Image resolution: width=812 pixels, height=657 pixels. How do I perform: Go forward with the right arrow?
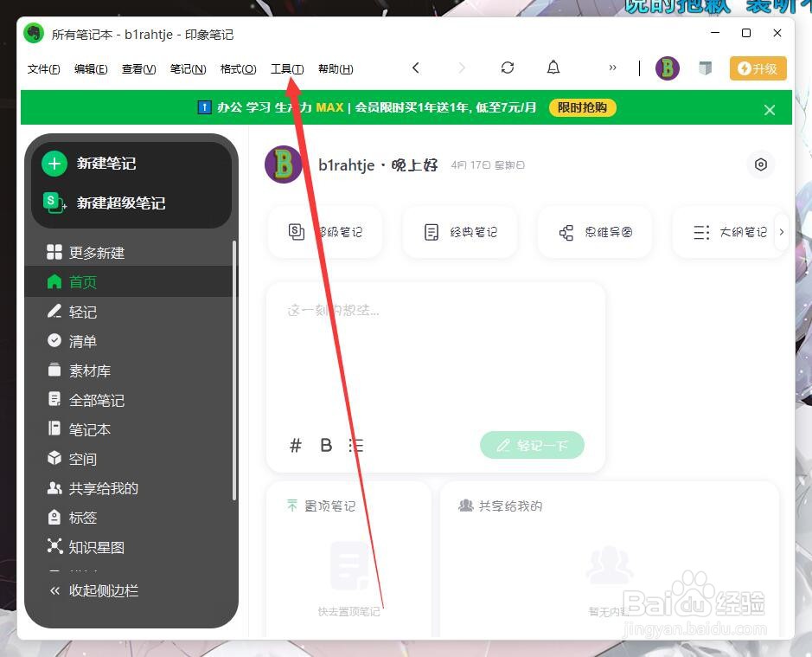462,68
